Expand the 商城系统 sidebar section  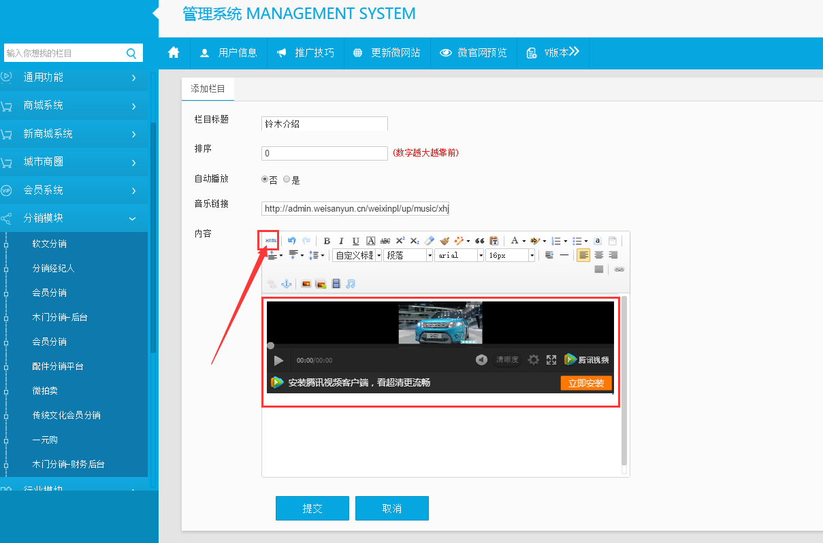(74, 105)
